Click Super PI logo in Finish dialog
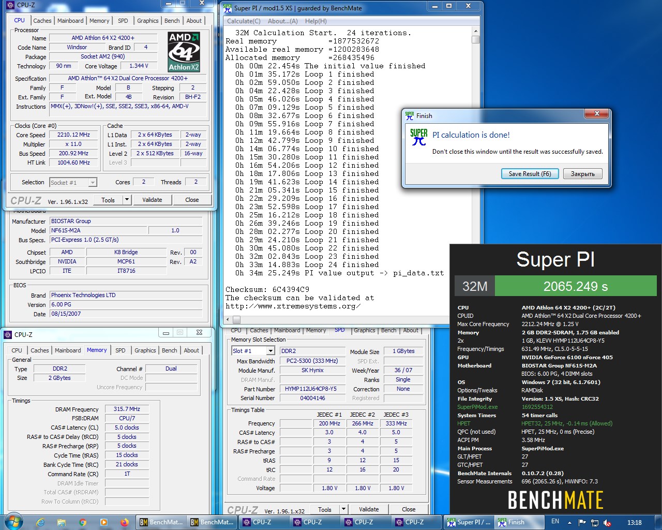Image resolution: width=662 pixels, height=530 pixels. [x=419, y=137]
